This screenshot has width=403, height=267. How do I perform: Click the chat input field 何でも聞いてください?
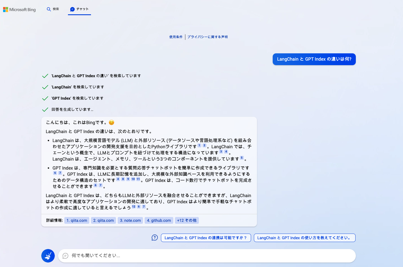(x=207, y=256)
